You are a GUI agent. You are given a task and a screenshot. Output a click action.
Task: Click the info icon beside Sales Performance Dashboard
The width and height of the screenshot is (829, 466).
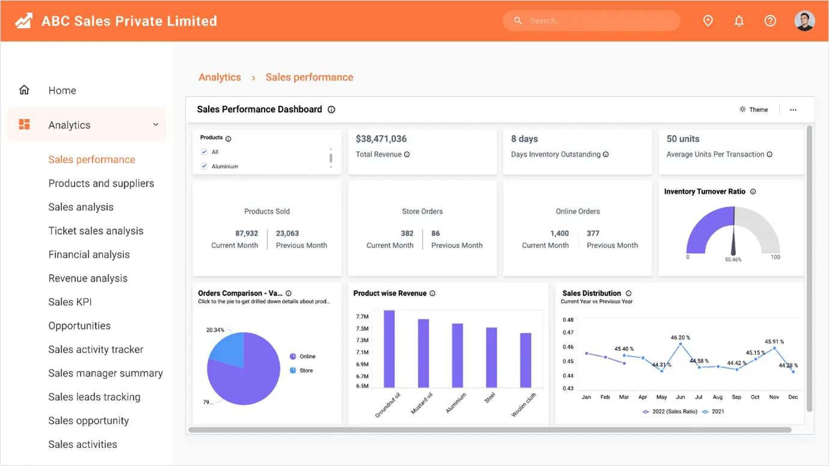pos(331,109)
